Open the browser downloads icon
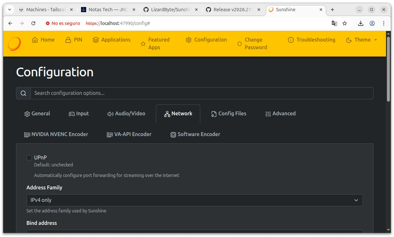This screenshot has height=237, width=394. click(361, 23)
